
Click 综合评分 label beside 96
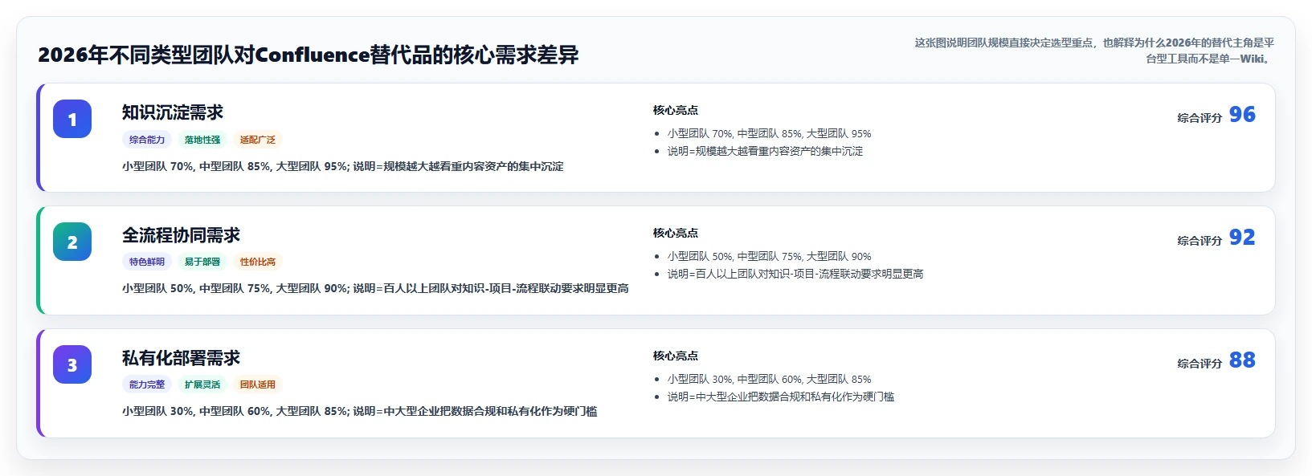1200,118
